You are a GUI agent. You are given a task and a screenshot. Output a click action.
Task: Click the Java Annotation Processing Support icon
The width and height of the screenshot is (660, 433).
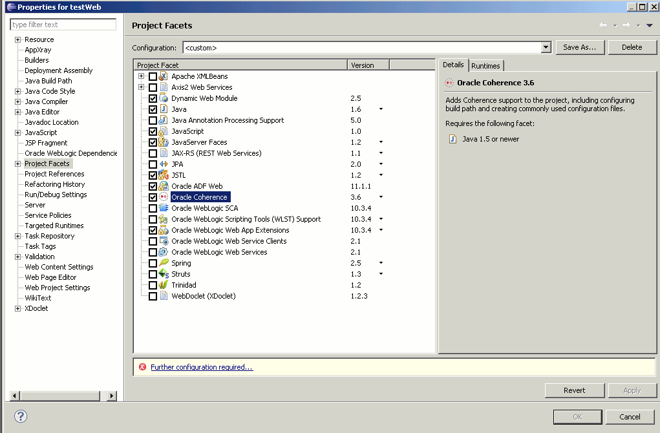click(x=164, y=120)
